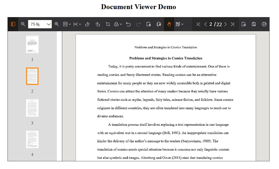Delete all pages icon
The image size is (279, 169).
(x=159, y=24)
